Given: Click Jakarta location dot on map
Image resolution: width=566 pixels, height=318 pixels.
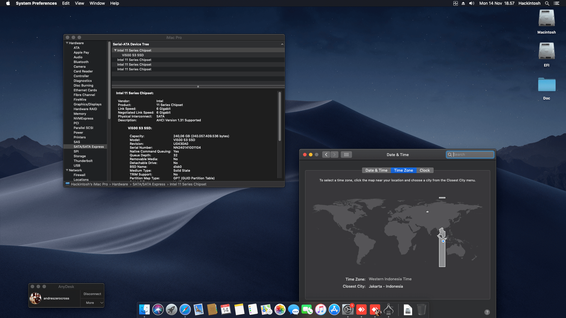Looking at the screenshot, I should [x=443, y=241].
